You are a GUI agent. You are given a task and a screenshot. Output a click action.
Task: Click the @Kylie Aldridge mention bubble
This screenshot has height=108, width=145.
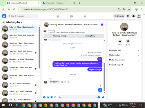[x=95, y=69]
